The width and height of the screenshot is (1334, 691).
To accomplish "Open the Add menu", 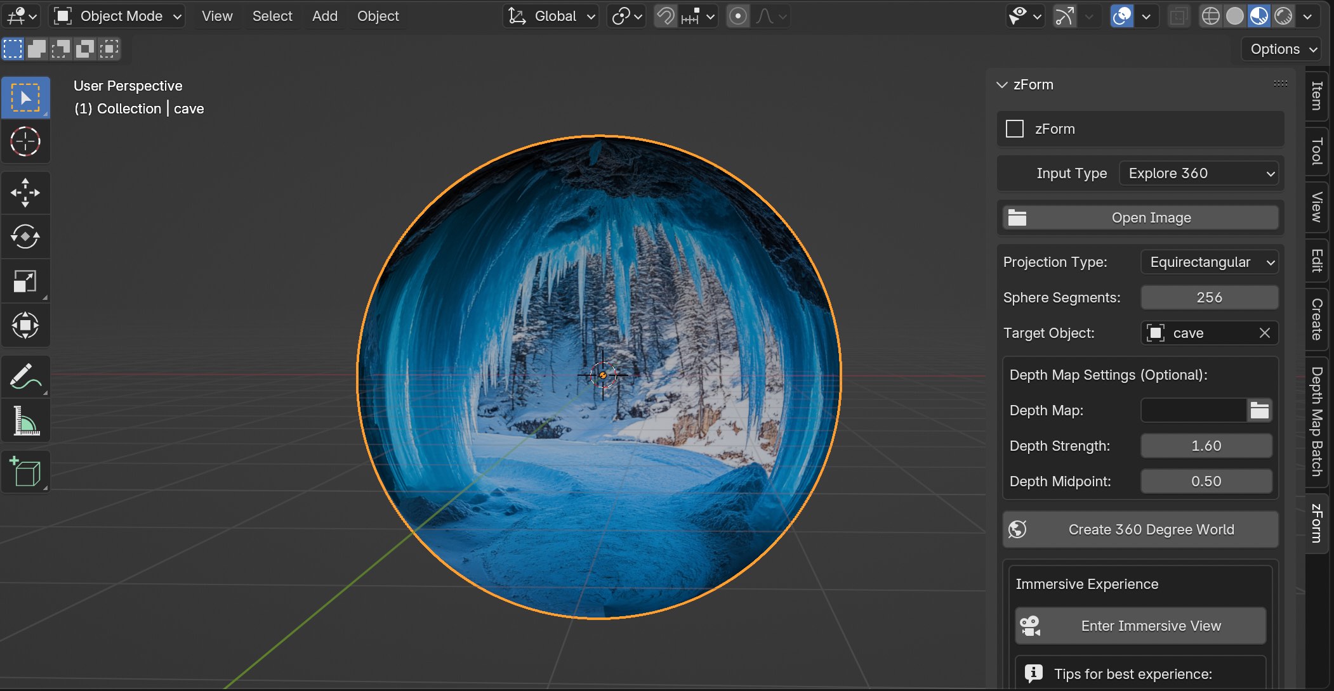I will pos(325,16).
